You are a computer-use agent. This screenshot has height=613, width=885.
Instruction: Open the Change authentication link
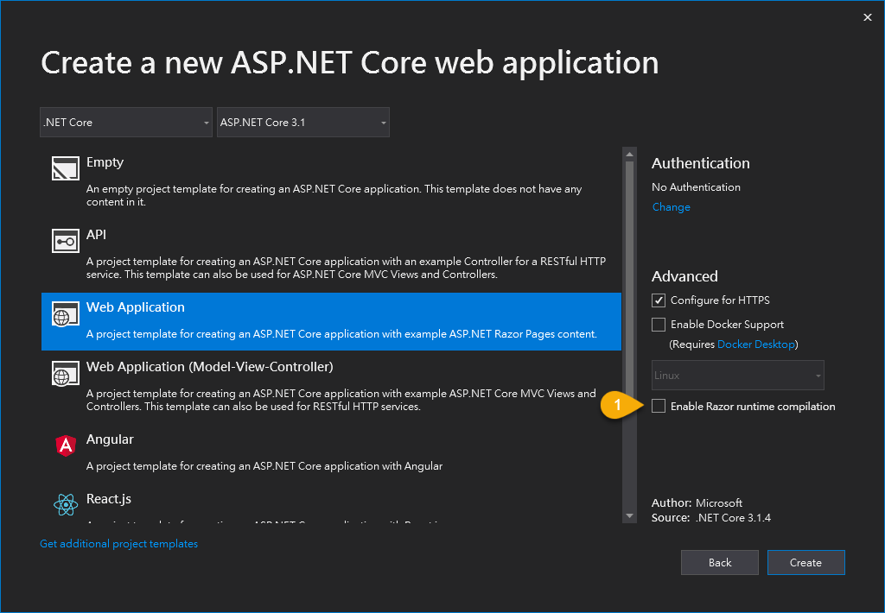pyautogui.click(x=671, y=207)
